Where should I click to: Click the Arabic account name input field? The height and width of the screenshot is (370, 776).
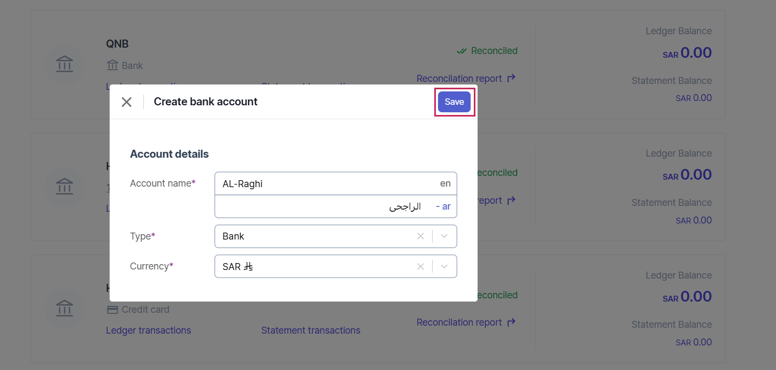[x=321, y=206]
